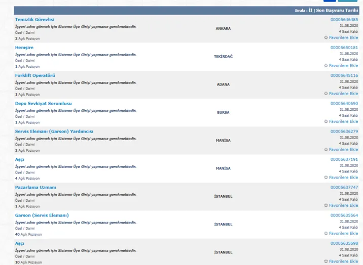Open job ID 00005635564
The width and height of the screenshot is (363, 265).
tap(344, 215)
